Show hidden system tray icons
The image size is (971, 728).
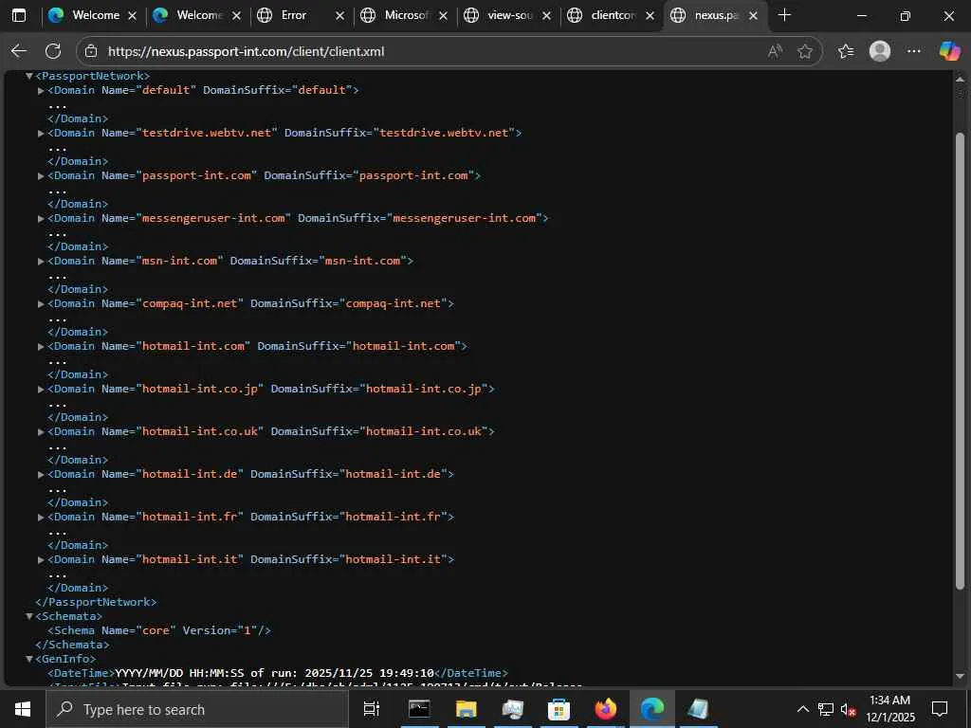[x=802, y=709]
